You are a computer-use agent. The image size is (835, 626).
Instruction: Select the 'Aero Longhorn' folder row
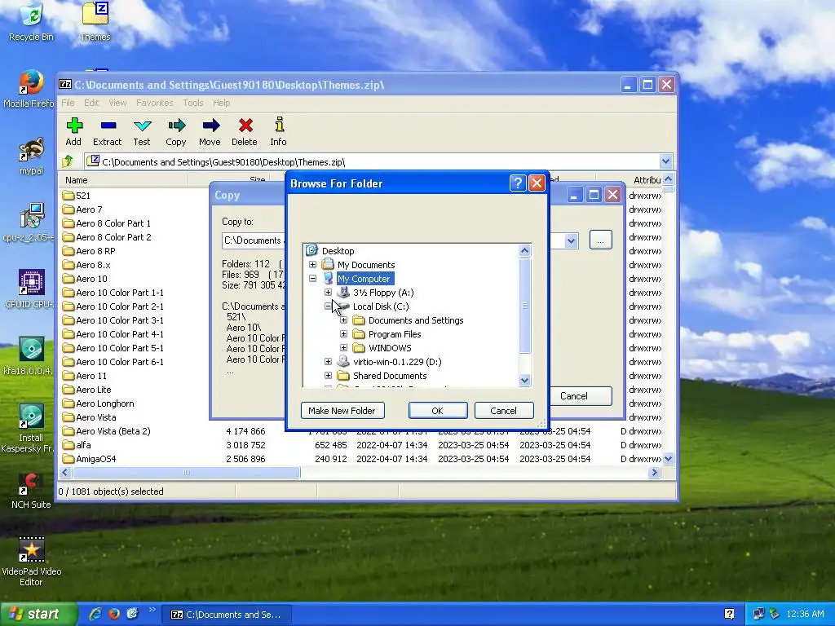point(105,403)
